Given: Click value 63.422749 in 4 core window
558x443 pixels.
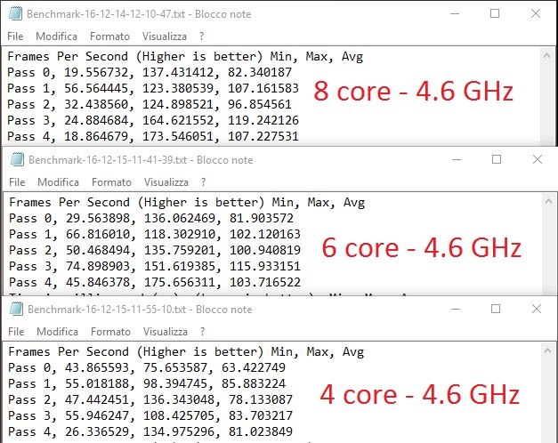Looking at the screenshot, I should tap(254, 368).
